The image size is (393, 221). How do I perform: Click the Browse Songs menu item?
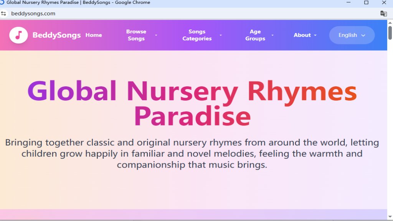[x=136, y=35]
